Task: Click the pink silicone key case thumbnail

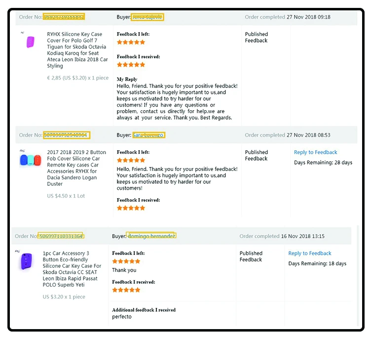Action: pos(30,42)
